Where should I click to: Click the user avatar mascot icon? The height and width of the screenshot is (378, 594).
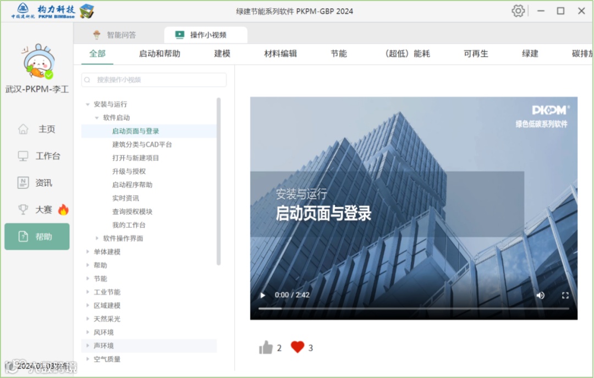coord(38,62)
